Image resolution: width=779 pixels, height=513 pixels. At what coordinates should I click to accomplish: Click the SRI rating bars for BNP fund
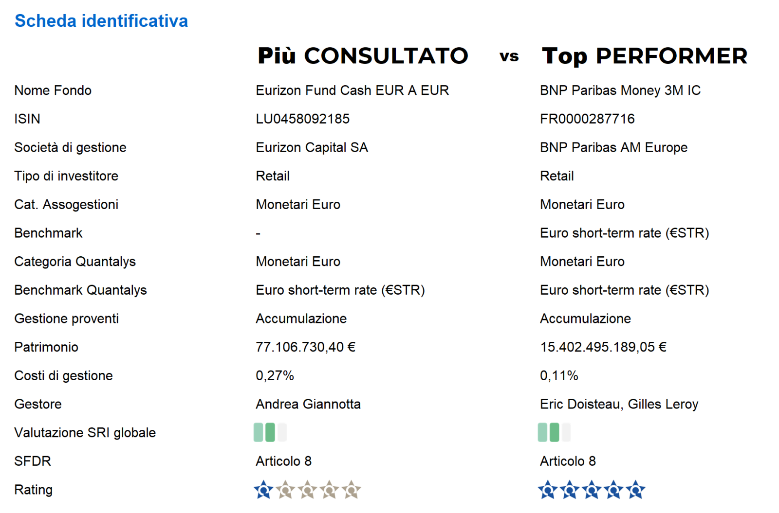(x=554, y=432)
